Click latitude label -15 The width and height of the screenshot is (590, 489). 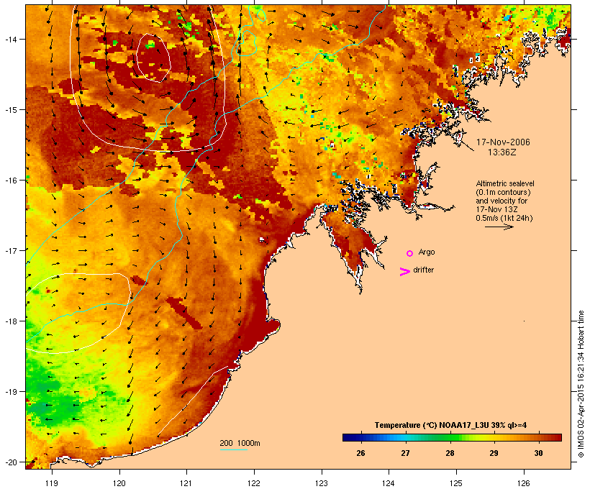[x=11, y=110]
